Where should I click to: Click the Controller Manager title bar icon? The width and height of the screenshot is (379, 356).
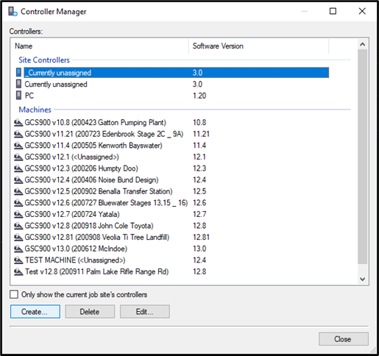tap(13, 12)
